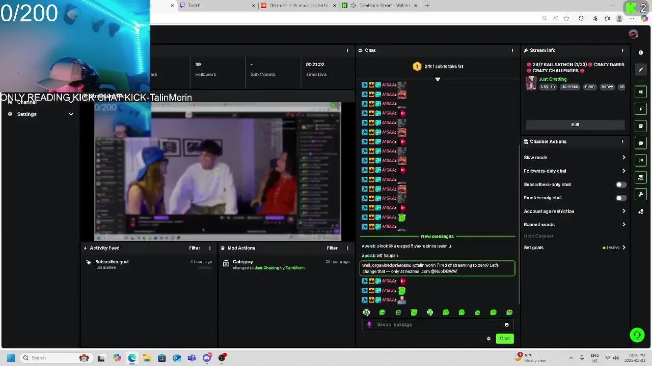This screenshot has width=652, height=366.
Task: Show hidden system tray icons
Action: pos(571,358)
